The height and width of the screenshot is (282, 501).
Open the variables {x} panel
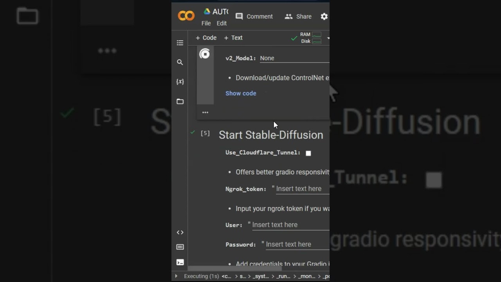click(180, 82)
